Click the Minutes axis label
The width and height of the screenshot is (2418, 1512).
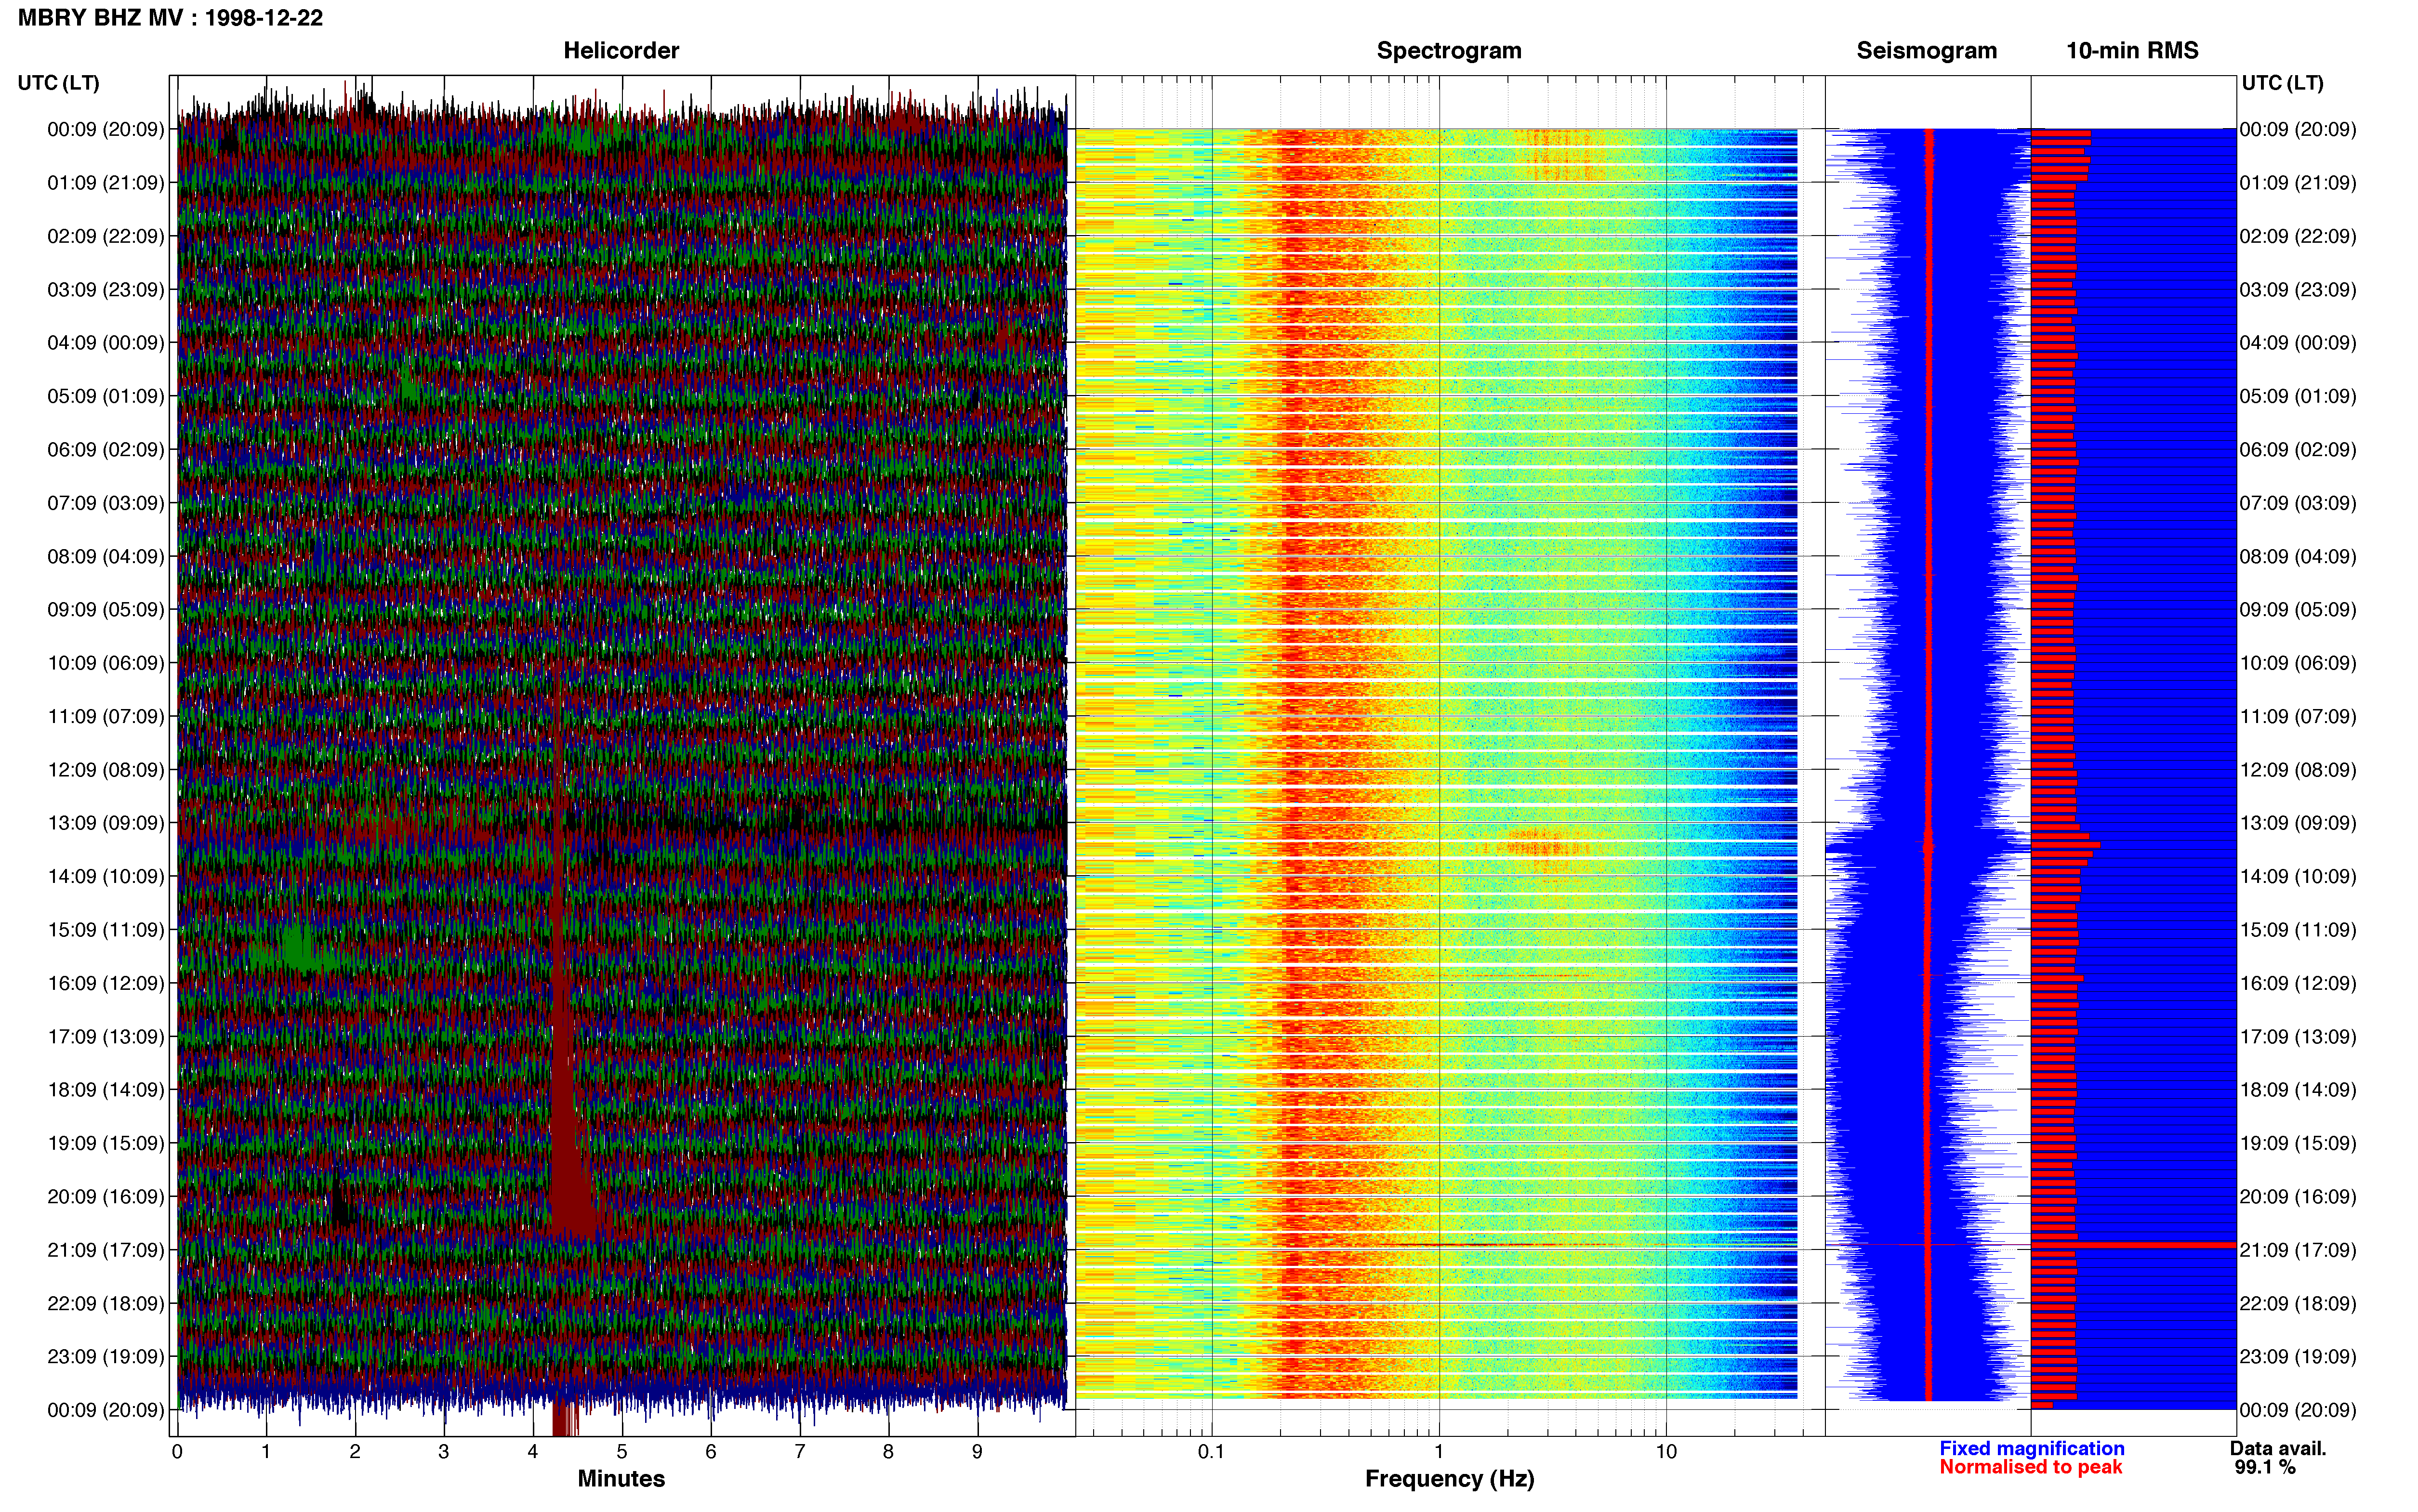(x=621, y=1478)
